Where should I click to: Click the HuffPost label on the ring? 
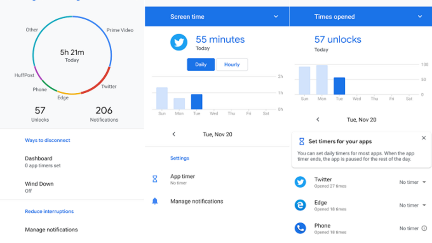tap(24, 75)
